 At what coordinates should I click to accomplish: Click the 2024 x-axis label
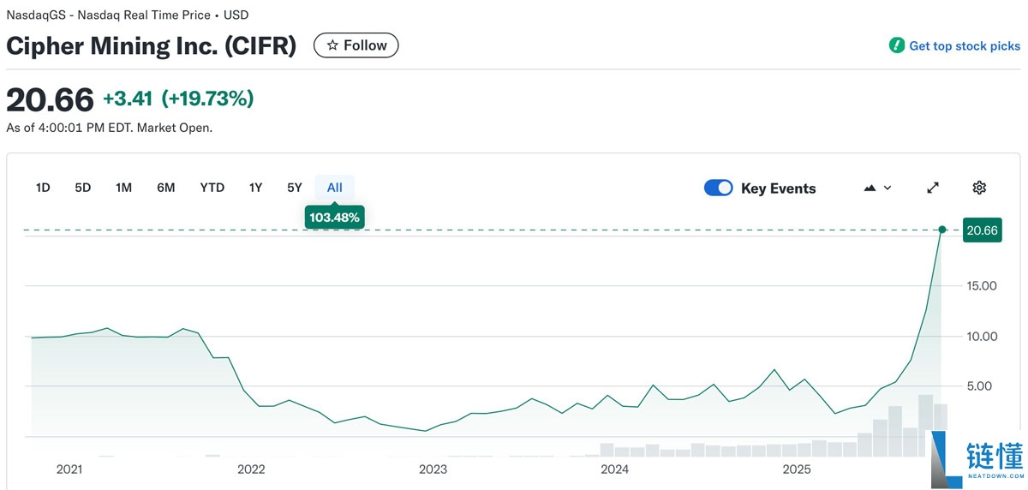pyautogui.click(x=615, y=469)
